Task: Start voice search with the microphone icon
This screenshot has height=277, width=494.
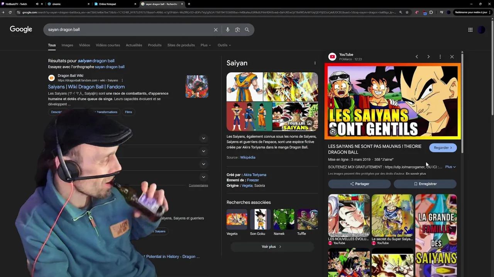Action: [228, 30]
